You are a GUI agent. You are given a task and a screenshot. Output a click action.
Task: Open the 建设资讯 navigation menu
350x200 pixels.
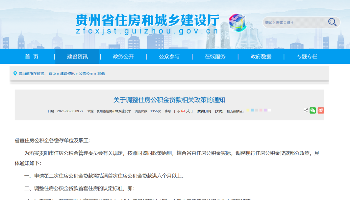(x=78, y=56)
